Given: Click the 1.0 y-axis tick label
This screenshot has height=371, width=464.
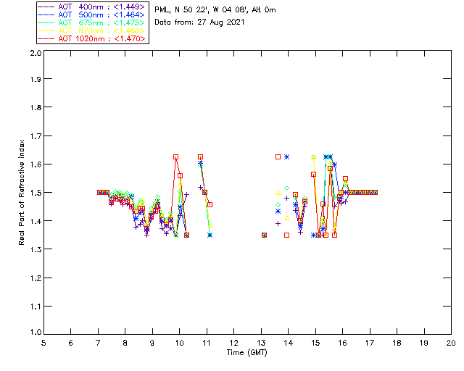Looking at the screenshot, I should point(36,332).
